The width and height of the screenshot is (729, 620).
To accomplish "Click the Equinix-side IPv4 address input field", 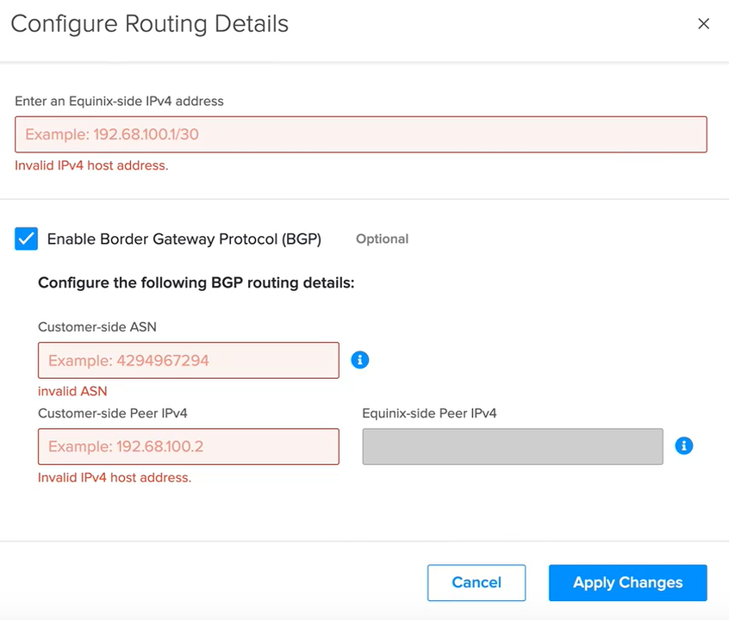I will tap(361, 134).
